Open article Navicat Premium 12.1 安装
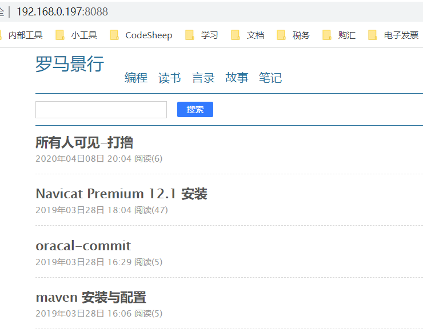 click(121, 194)
